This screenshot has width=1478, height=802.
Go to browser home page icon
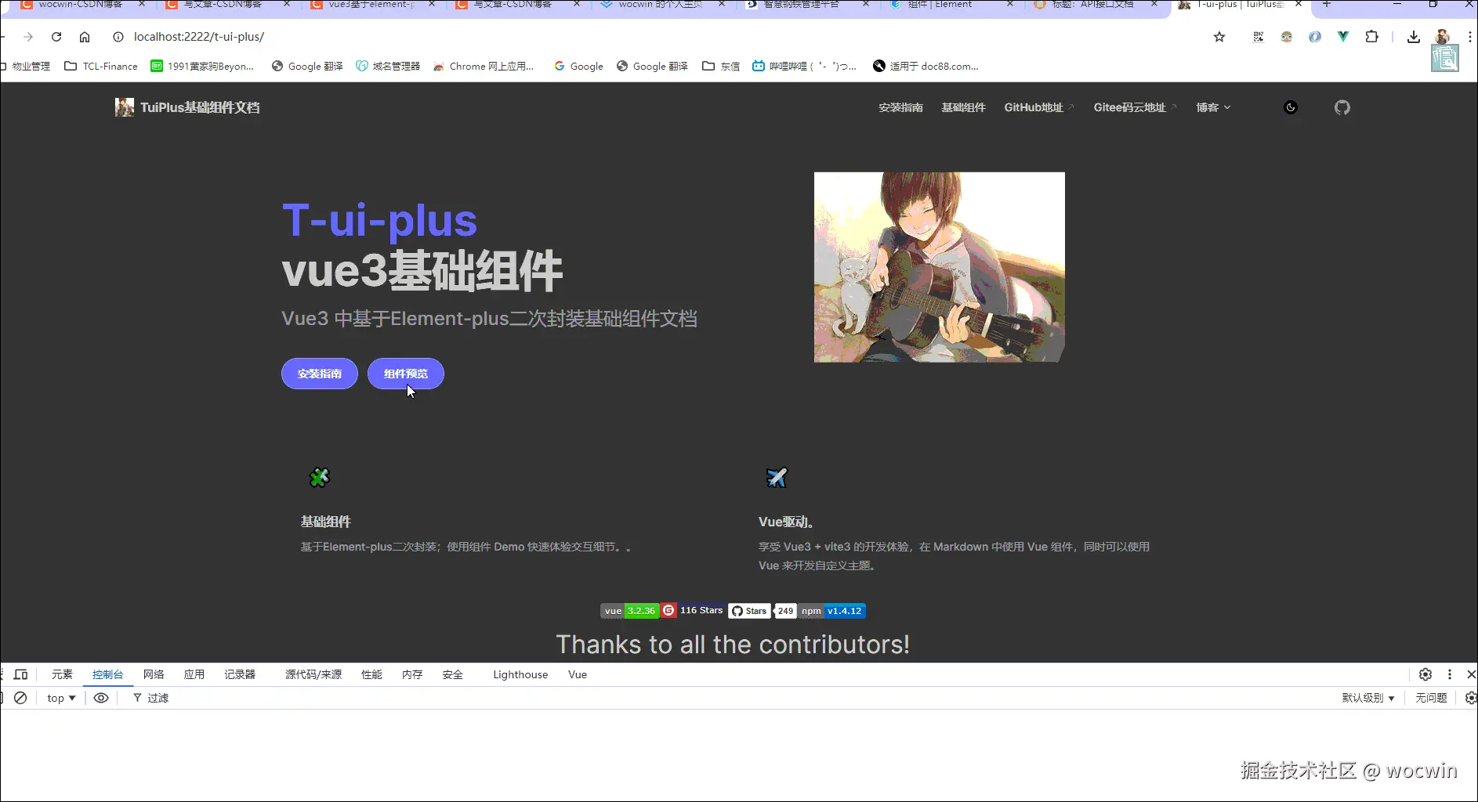85,37
